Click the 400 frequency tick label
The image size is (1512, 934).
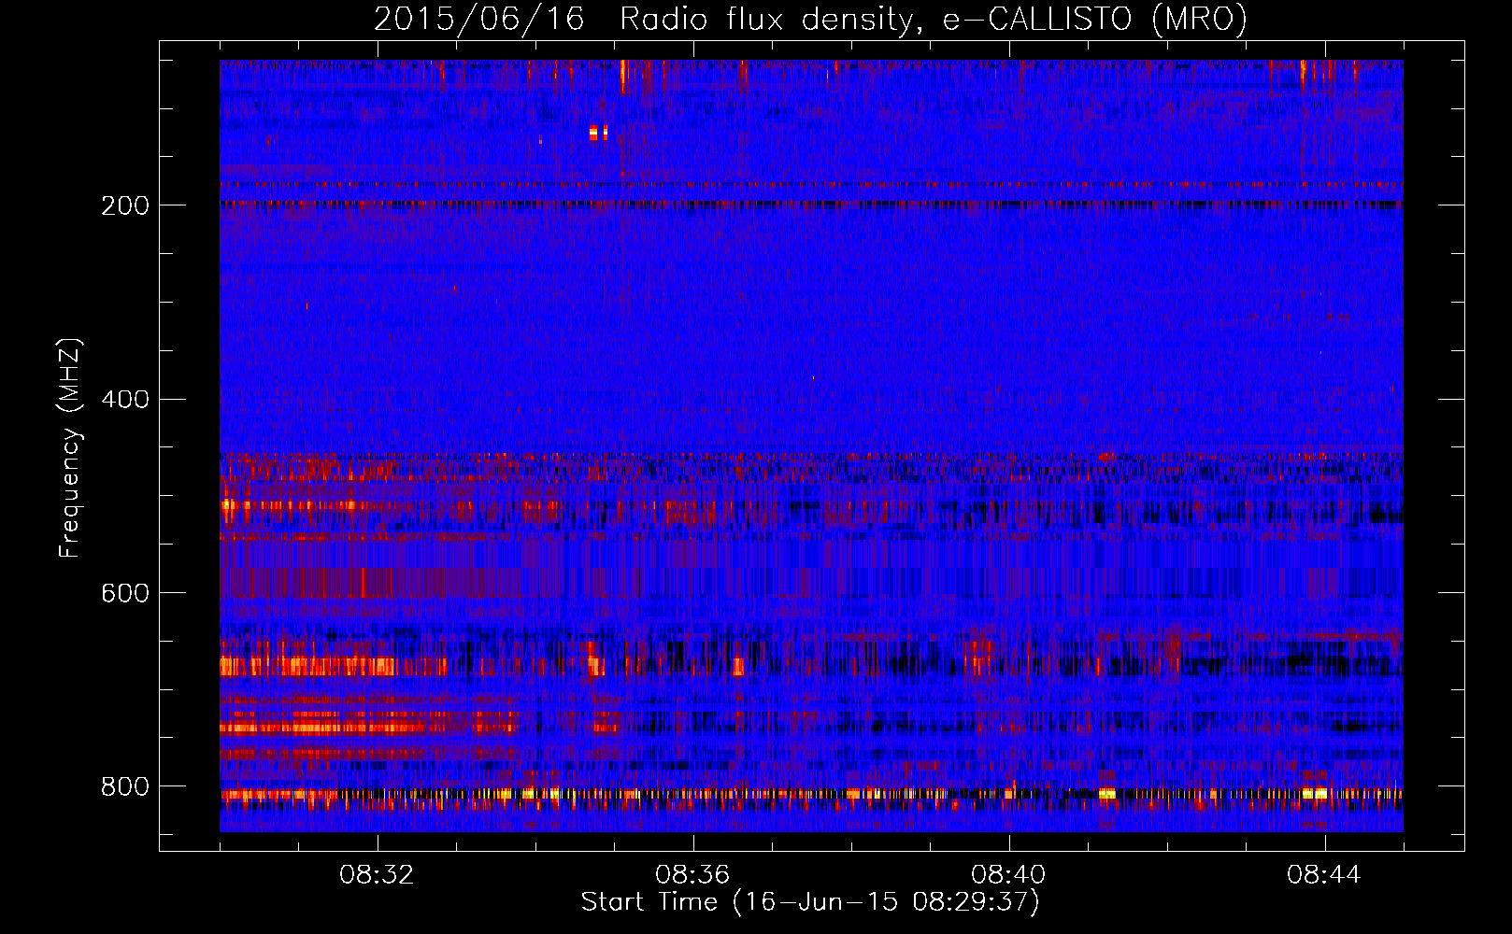125,400
